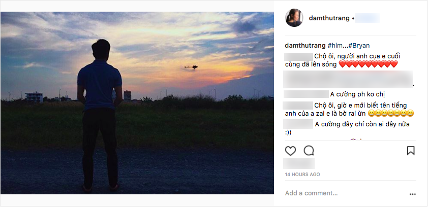Open the three-dot more options menu

(x=412, y=194)
